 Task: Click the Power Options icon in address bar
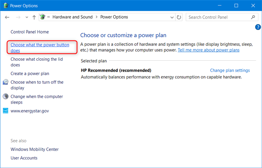point(42,17)
